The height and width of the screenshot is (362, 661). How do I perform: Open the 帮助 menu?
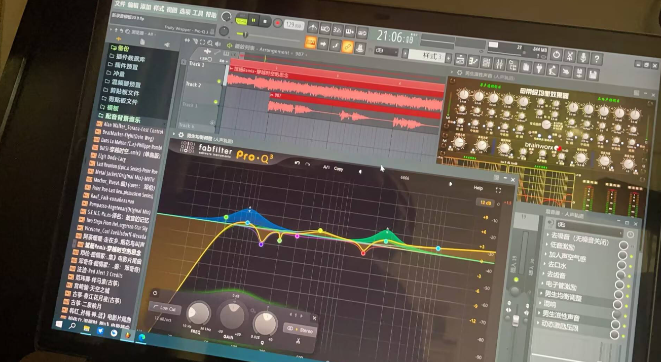211,15
